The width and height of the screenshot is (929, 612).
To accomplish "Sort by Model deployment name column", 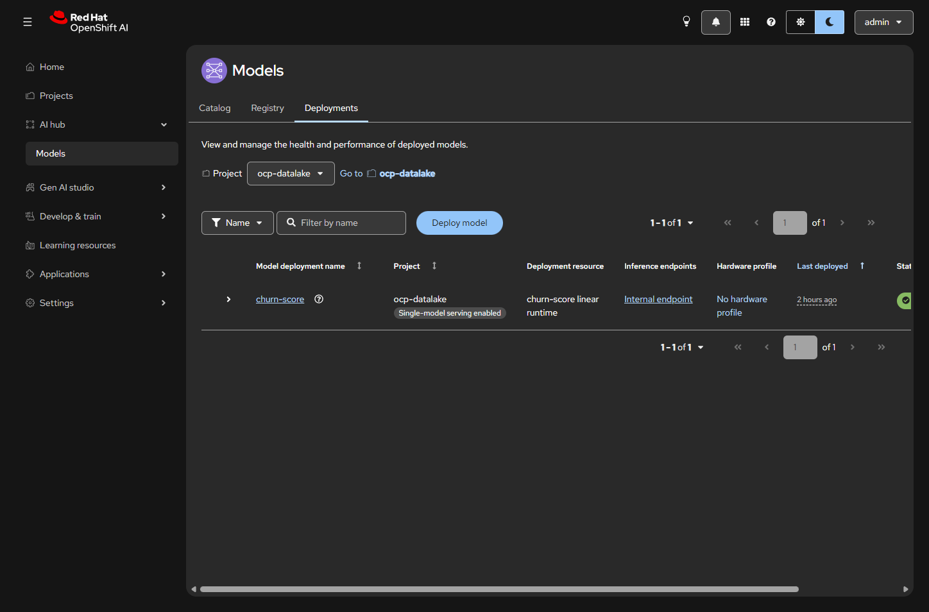I will (x=309, y=266).
